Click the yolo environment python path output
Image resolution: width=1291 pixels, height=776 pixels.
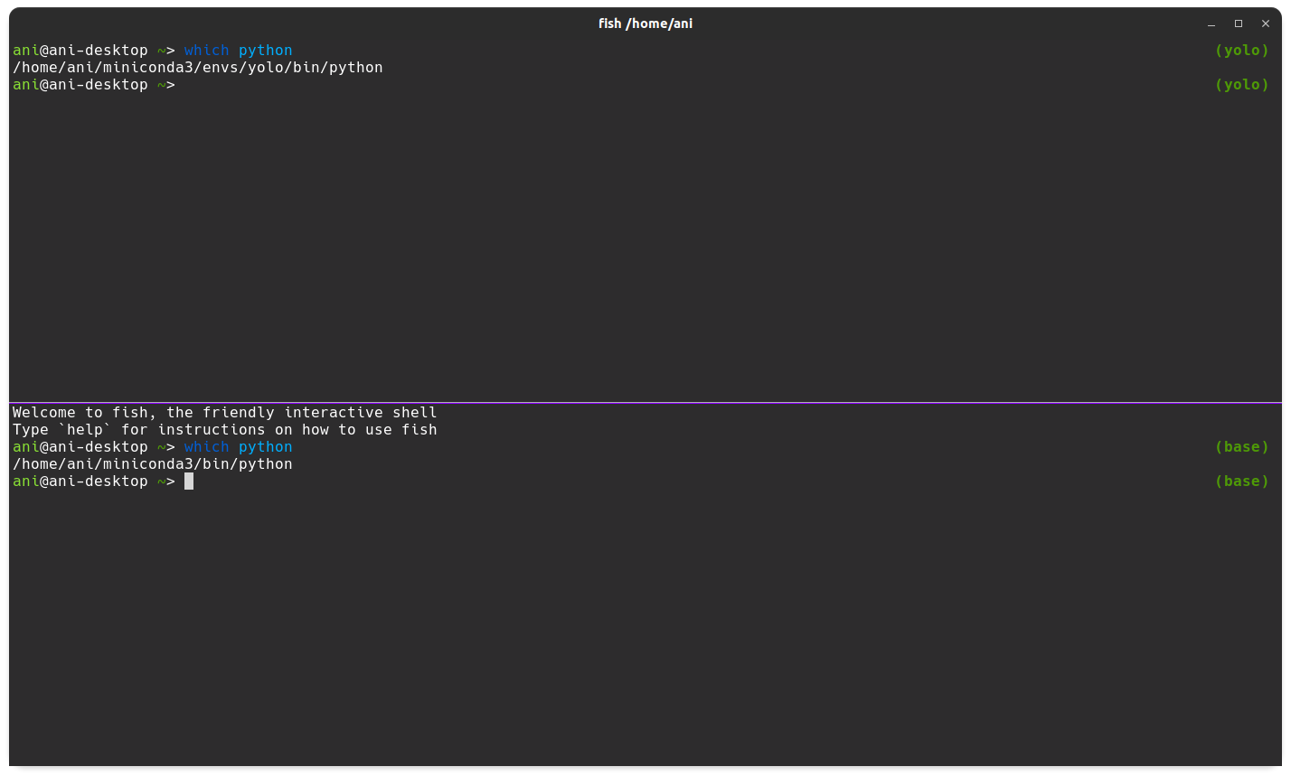tap(196, 67)
